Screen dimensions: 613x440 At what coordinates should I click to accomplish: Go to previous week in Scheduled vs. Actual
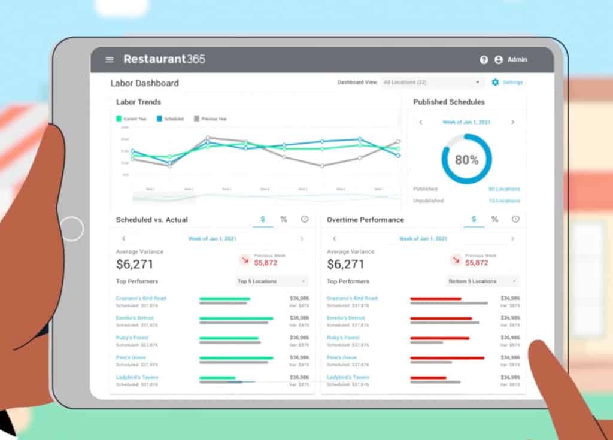123,239
